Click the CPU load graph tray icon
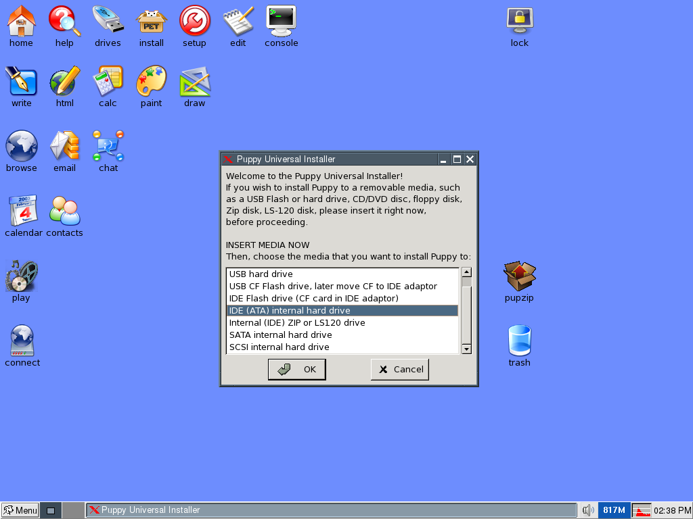The width and height of the screenshot is (693, 519). (x=642, y=510)
